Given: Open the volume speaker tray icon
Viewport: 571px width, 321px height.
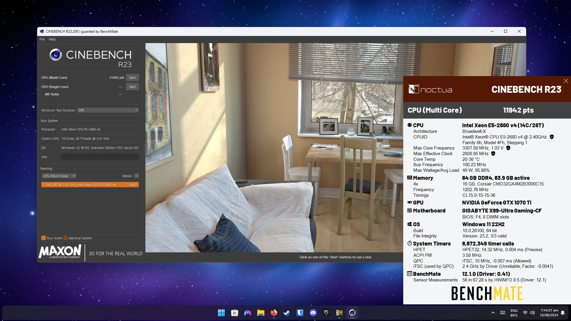Looking at the screenshot, I should tap(532, 313).
